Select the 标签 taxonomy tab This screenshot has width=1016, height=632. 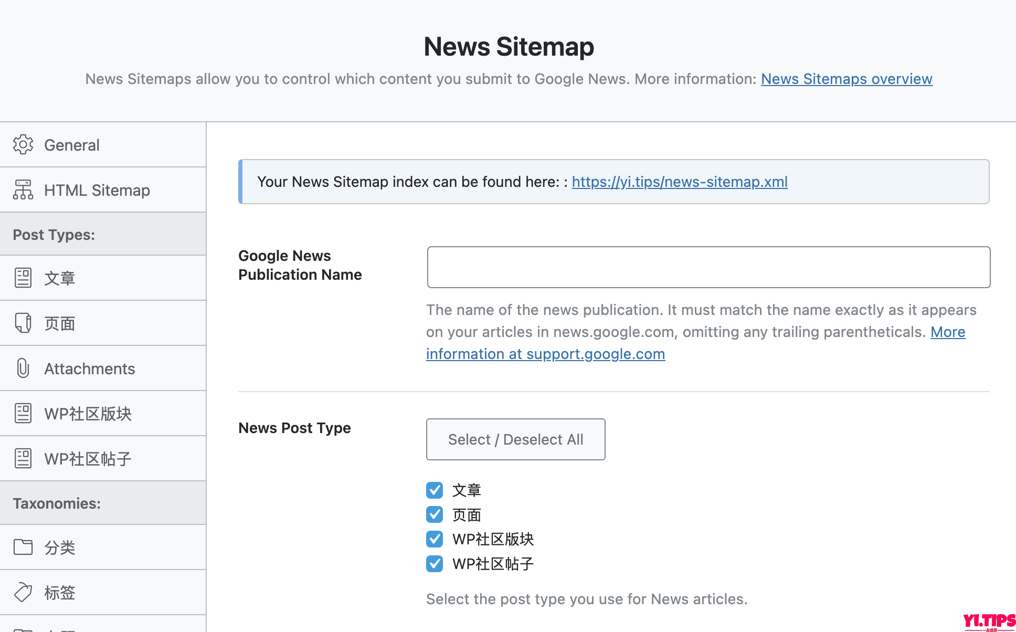point(103,593)
